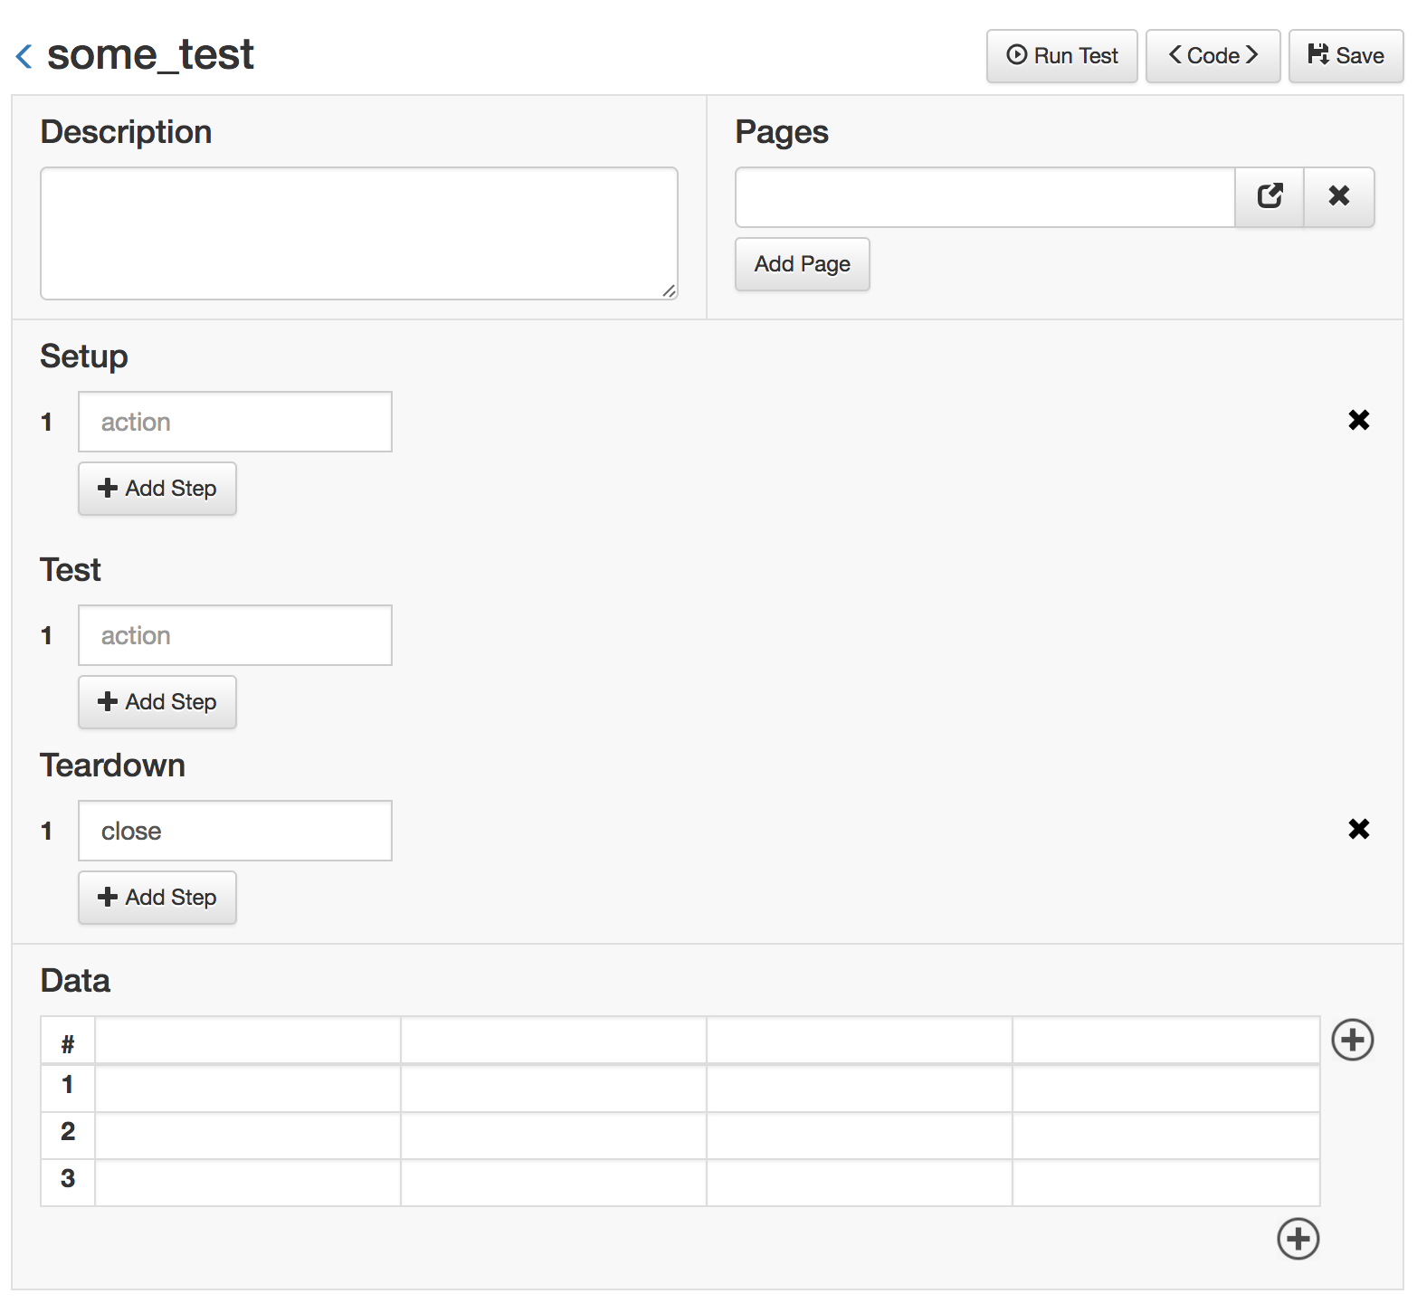Viewport: 1417px width, 1303px height.
Task: Add a data row with the bottom plus circle
Action: (x=1298, y=1239)
